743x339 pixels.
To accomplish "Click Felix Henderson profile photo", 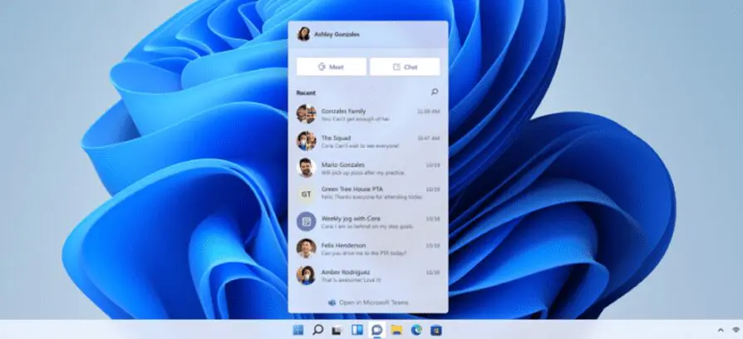I will pos(306,248).
